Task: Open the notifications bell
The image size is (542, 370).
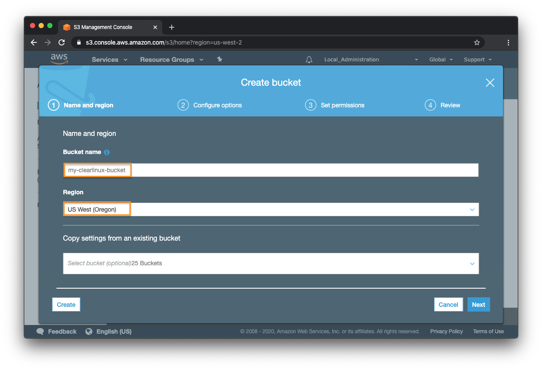Action: [x=309, y=60]
